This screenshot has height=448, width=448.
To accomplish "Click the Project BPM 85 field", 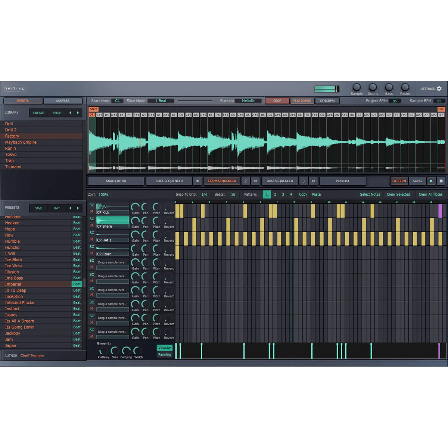I will [395, 101].
